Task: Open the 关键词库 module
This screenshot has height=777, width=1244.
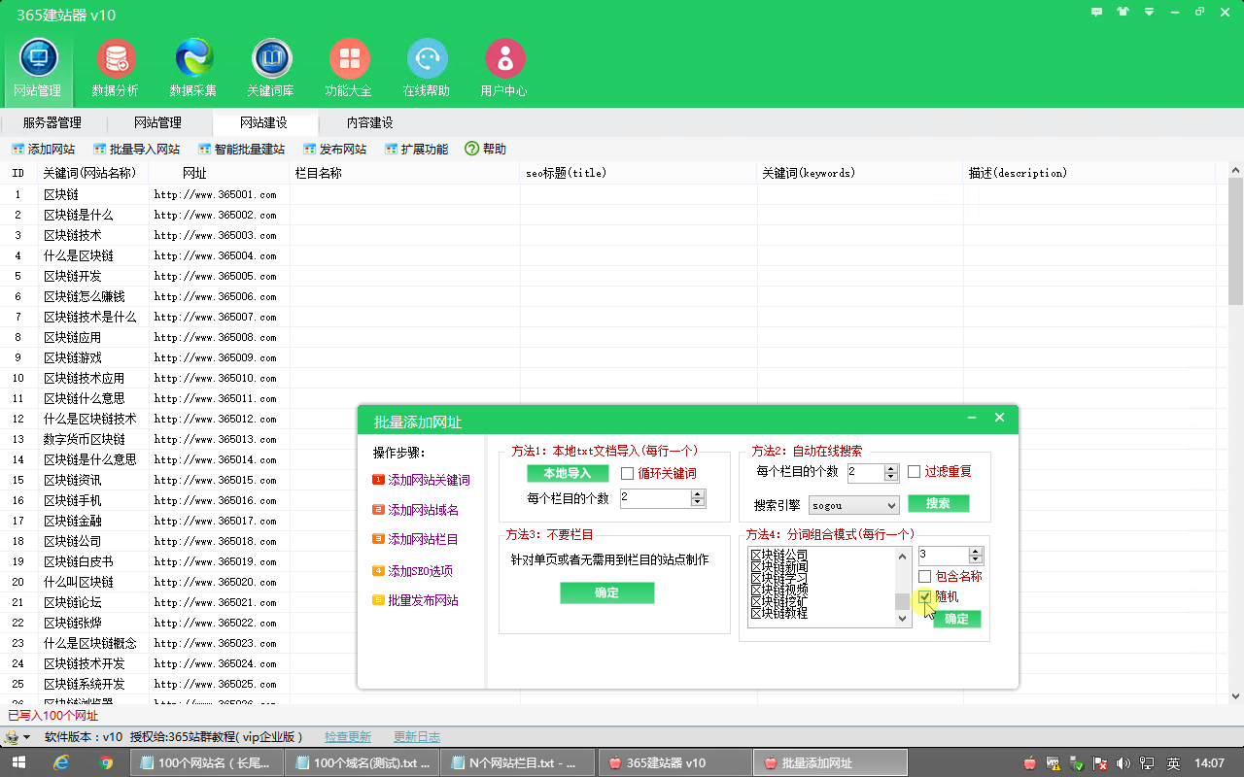Action: 271,68
